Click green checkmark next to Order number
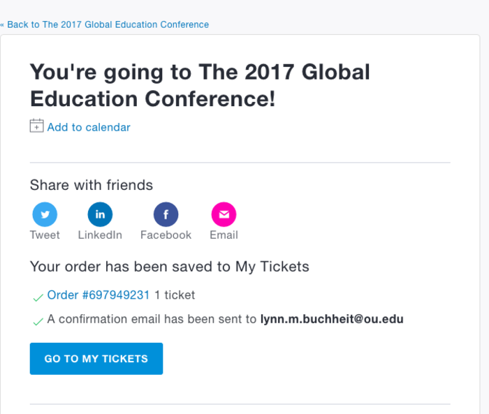Screen dimensions: 489x414 click(38, 297)
